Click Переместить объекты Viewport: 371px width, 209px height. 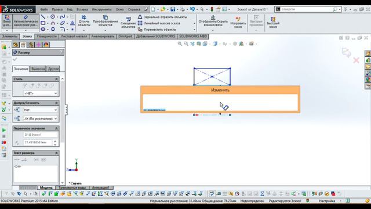(157, 30)
